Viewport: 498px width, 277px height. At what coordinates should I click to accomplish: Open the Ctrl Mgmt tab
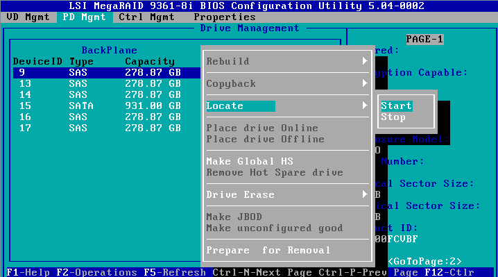[x=146, y=17]
